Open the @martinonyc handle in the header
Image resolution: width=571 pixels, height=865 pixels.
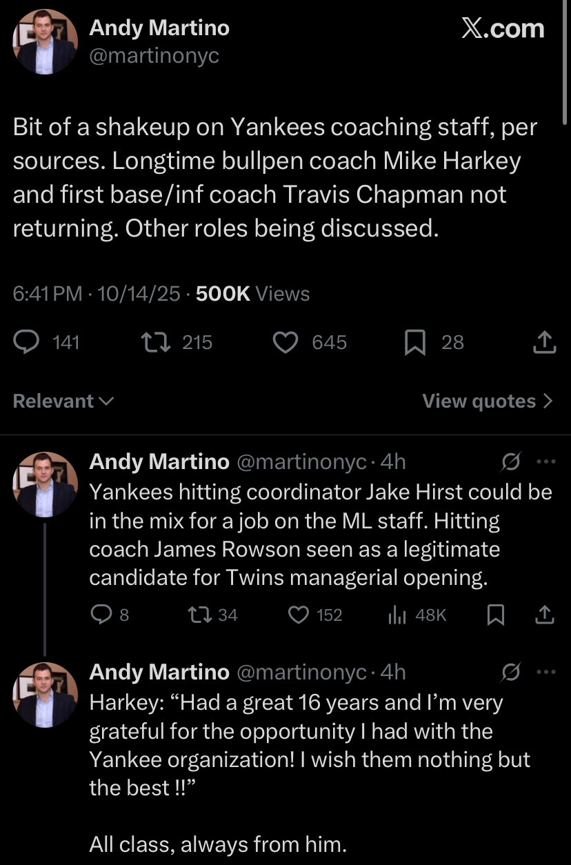(x=154, y=55)
